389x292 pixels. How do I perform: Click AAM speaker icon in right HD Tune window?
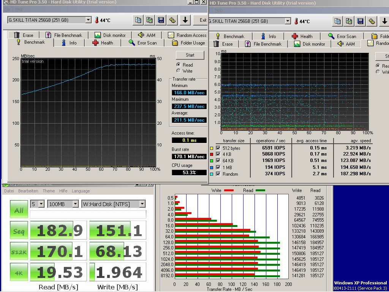pyautogui.click(x=340, y=44)
